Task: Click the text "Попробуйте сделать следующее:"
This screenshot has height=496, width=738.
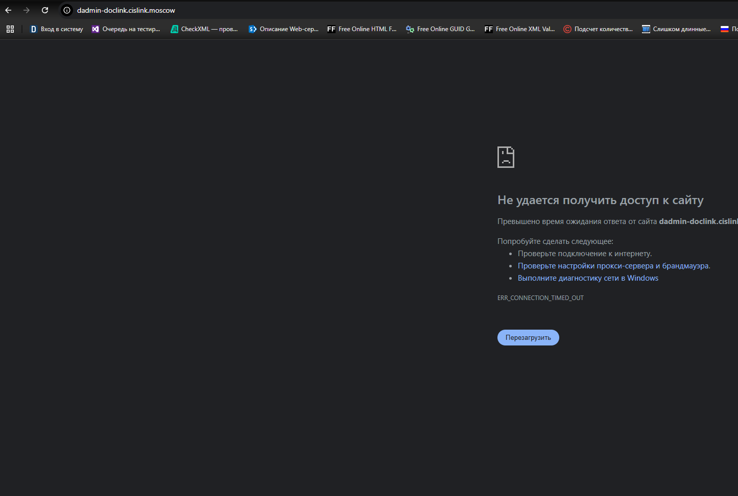Action: pos(555,241)
